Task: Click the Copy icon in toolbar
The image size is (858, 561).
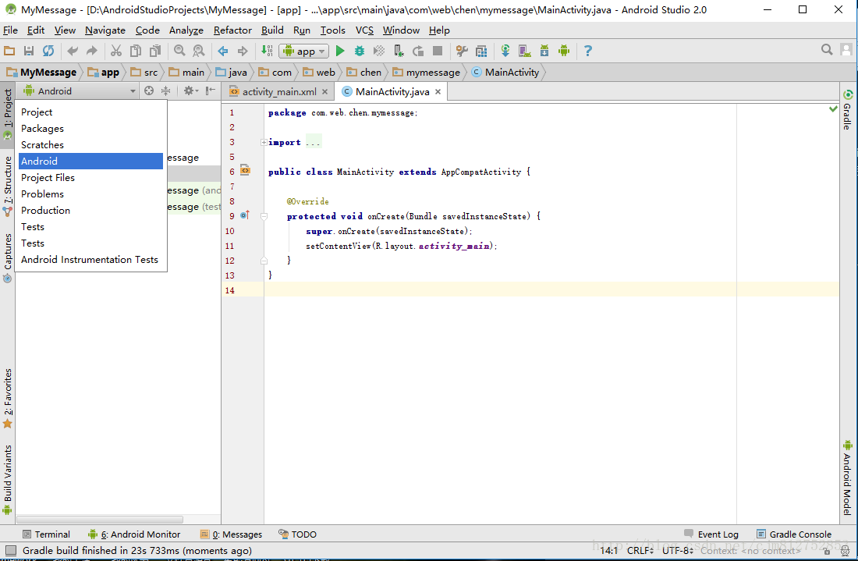Action: [x=135, y=51]
